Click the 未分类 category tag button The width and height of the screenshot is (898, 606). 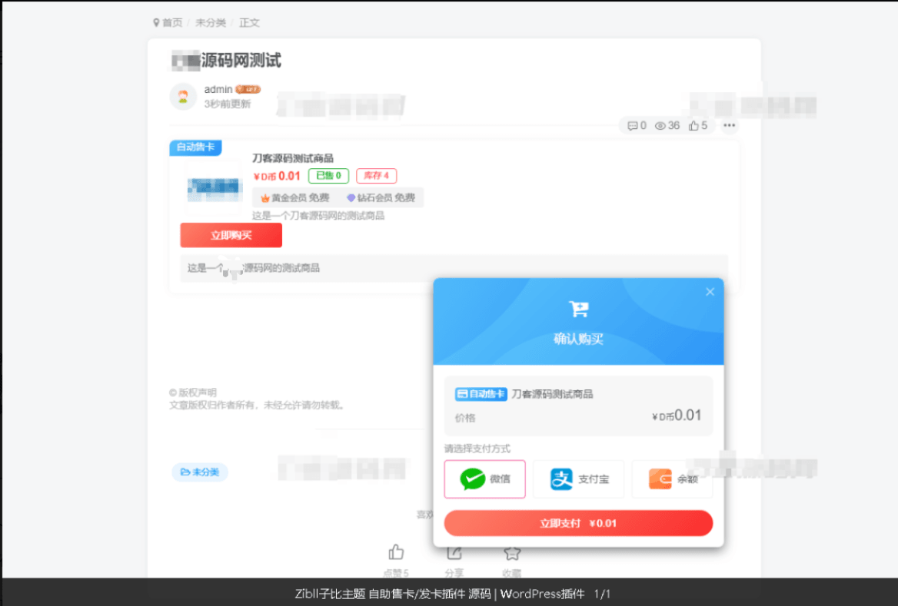click(x=200, y=472)
